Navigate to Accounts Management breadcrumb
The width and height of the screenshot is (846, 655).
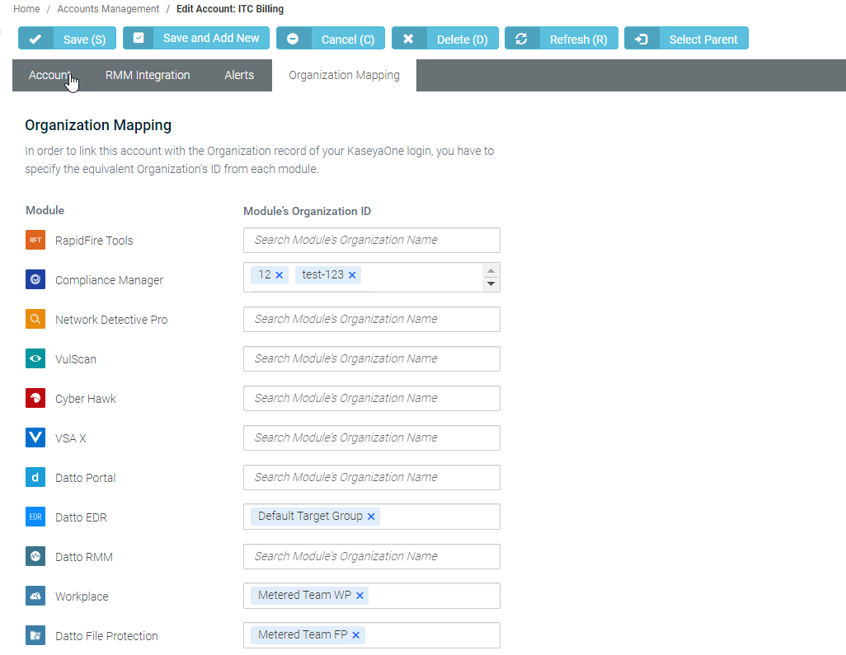tap(107, 8)
